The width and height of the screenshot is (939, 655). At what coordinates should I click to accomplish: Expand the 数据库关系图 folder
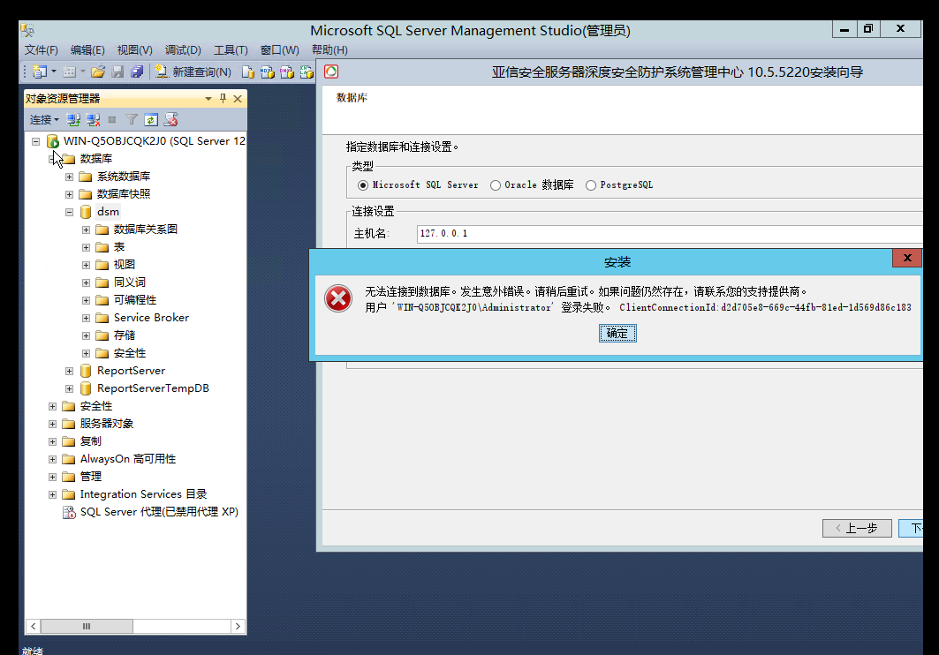click(87, 230)
